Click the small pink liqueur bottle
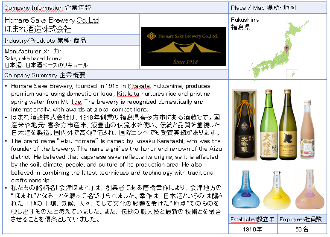The width and height of the screenshot is (330, 237). pyautogui.click(x=307, y=129)
